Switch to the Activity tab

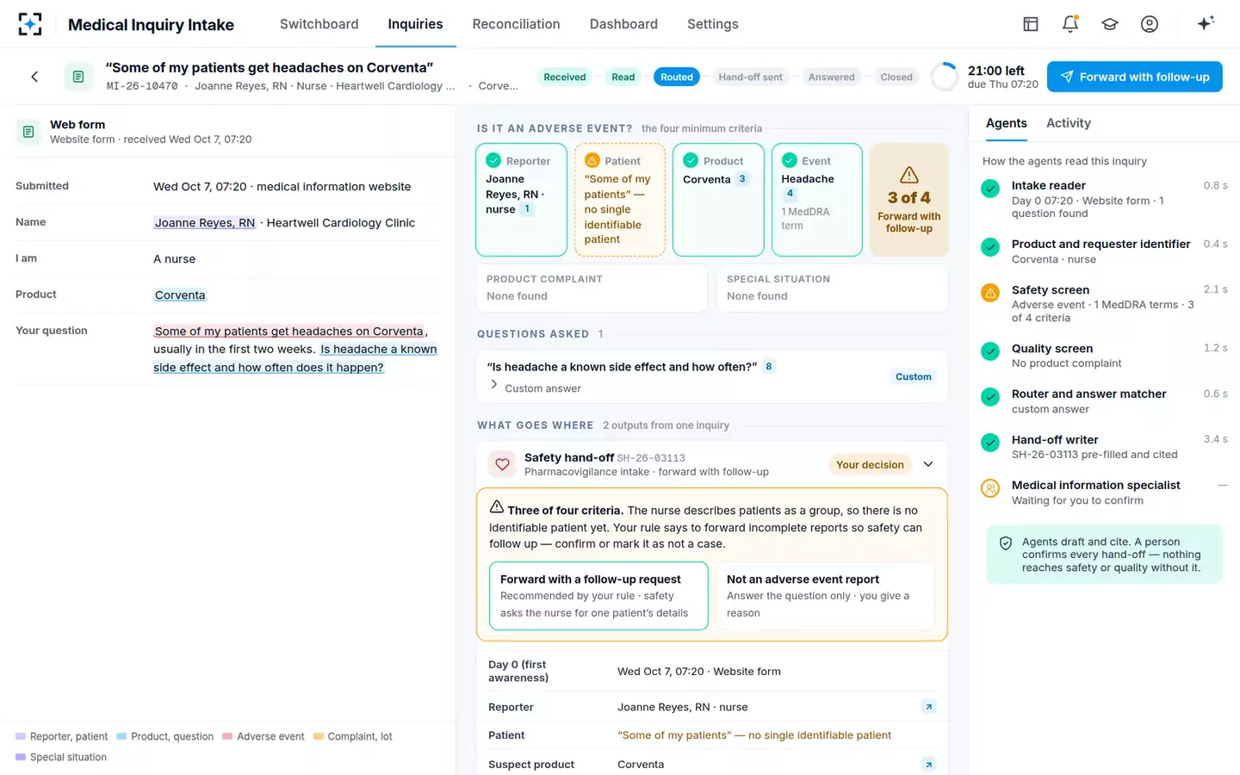coord(1069,123)
